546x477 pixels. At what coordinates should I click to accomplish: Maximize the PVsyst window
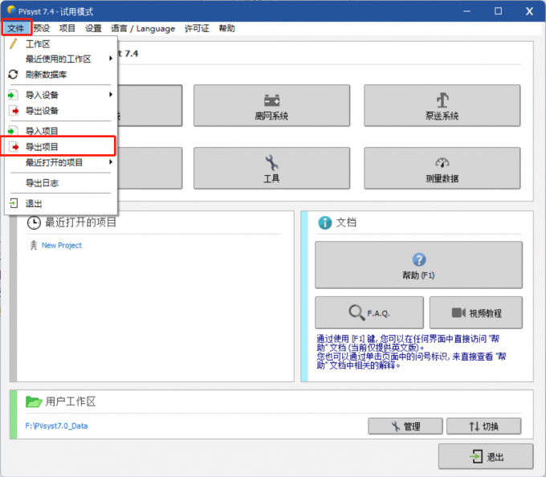pyautogui.click(x=499, y=11)
